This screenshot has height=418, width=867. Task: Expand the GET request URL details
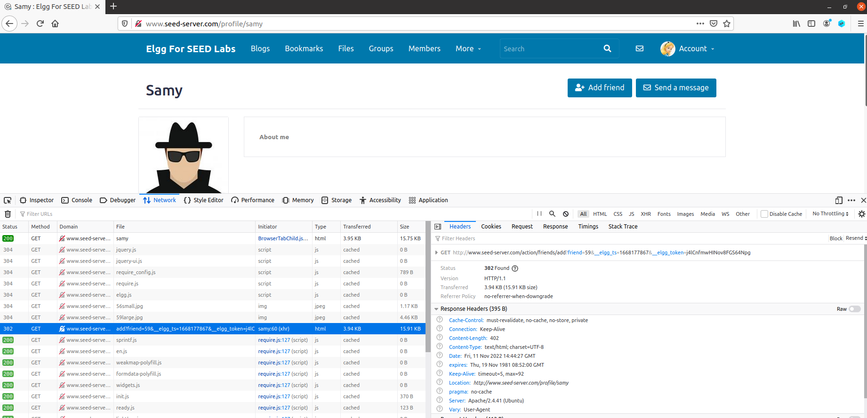click(x=437, y=252)
